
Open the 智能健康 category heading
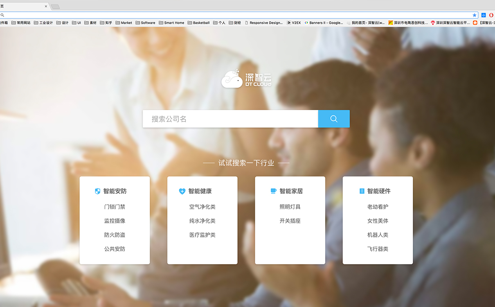[x=200, y=191]
